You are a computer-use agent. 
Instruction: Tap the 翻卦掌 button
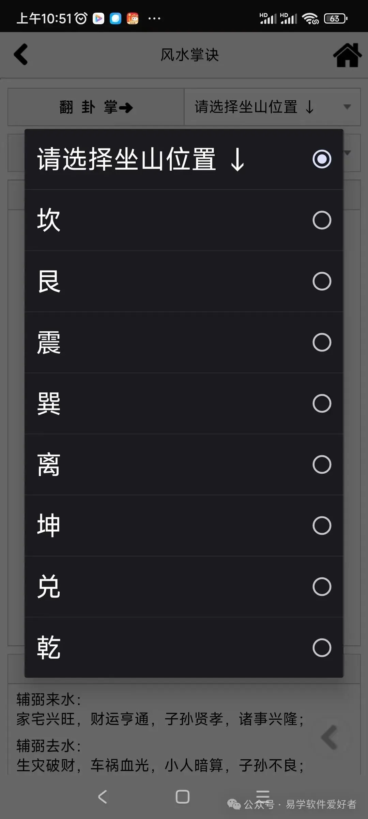coord(96,107)
